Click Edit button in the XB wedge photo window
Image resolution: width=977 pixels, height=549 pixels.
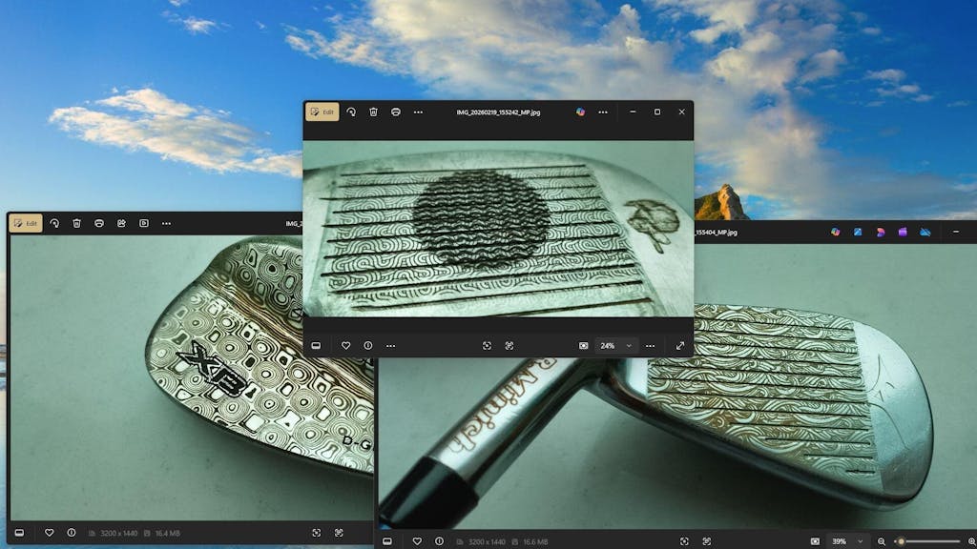pyautogui.click(x=26, y=223)
